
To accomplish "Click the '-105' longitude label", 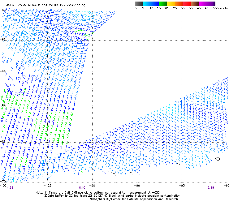I will (3, 185).
